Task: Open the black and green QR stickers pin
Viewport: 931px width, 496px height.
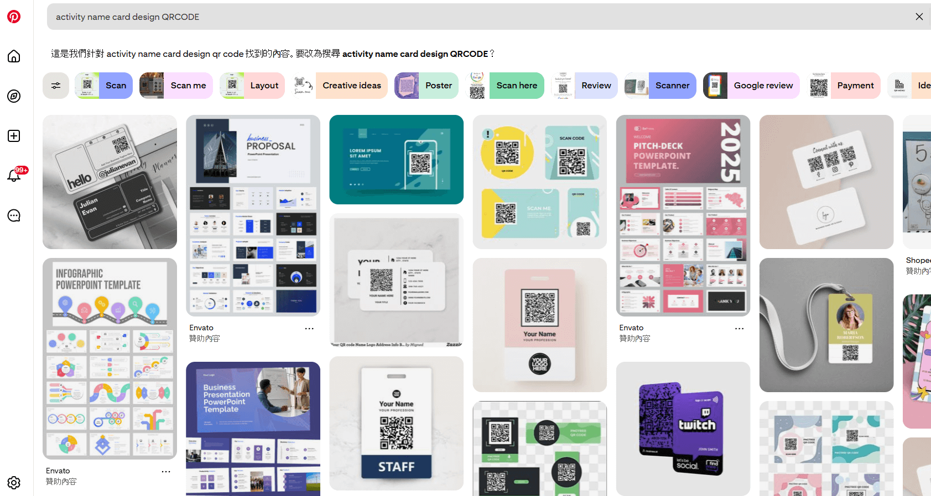Action: [539, 448]
